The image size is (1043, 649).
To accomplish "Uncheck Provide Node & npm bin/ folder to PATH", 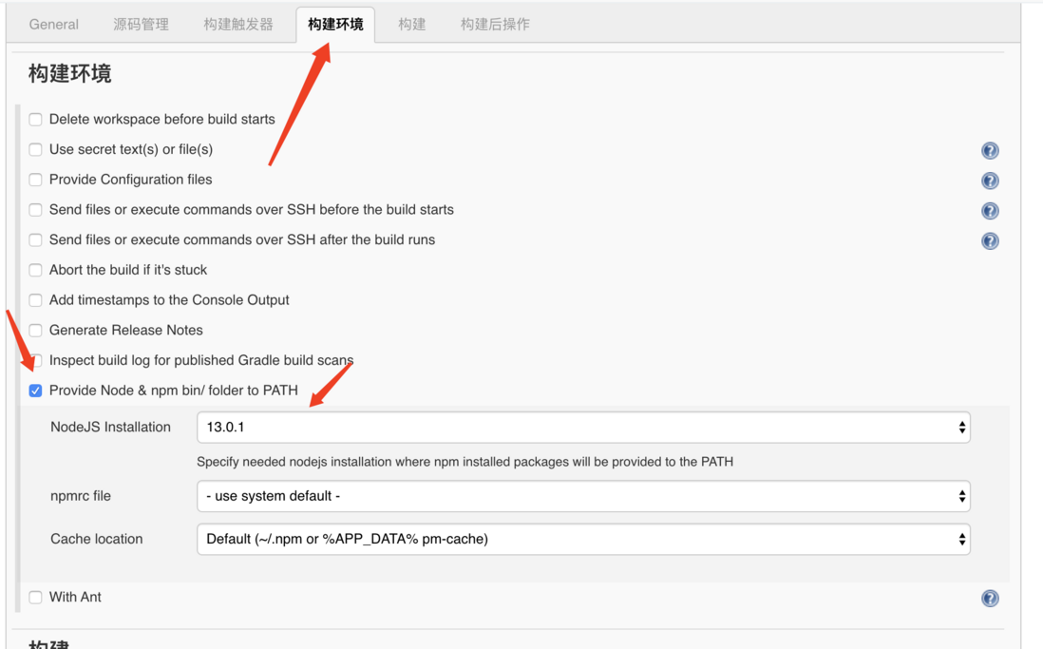I will click(35, 391).
